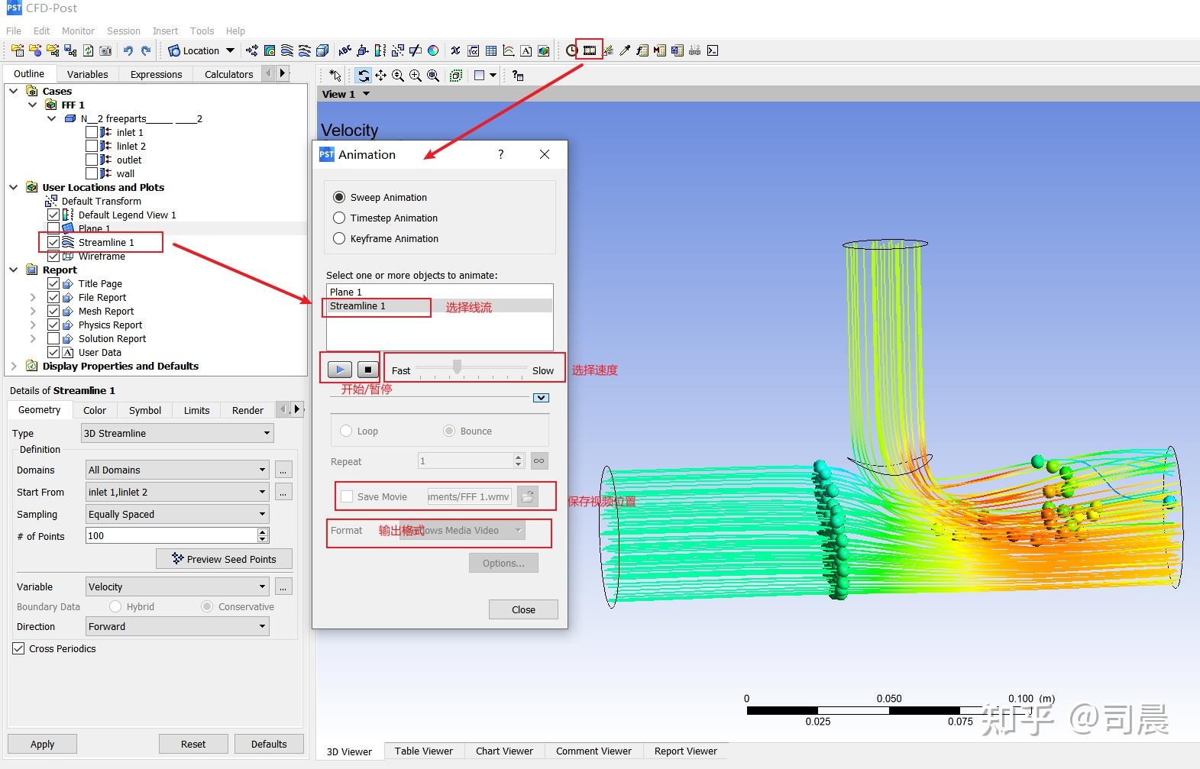Viewport: 1200px width, 769px height.
Task: Insert a Table from the toolbar
Action: (x=491, y=50)
